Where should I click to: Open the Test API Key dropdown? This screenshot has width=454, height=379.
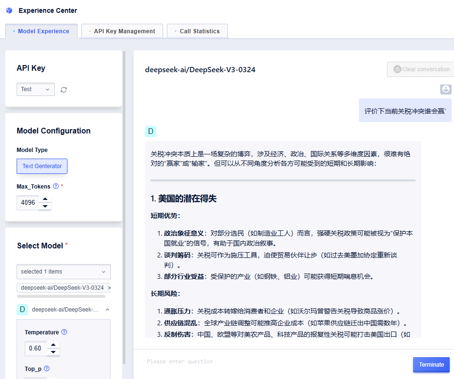pos(36,89)
